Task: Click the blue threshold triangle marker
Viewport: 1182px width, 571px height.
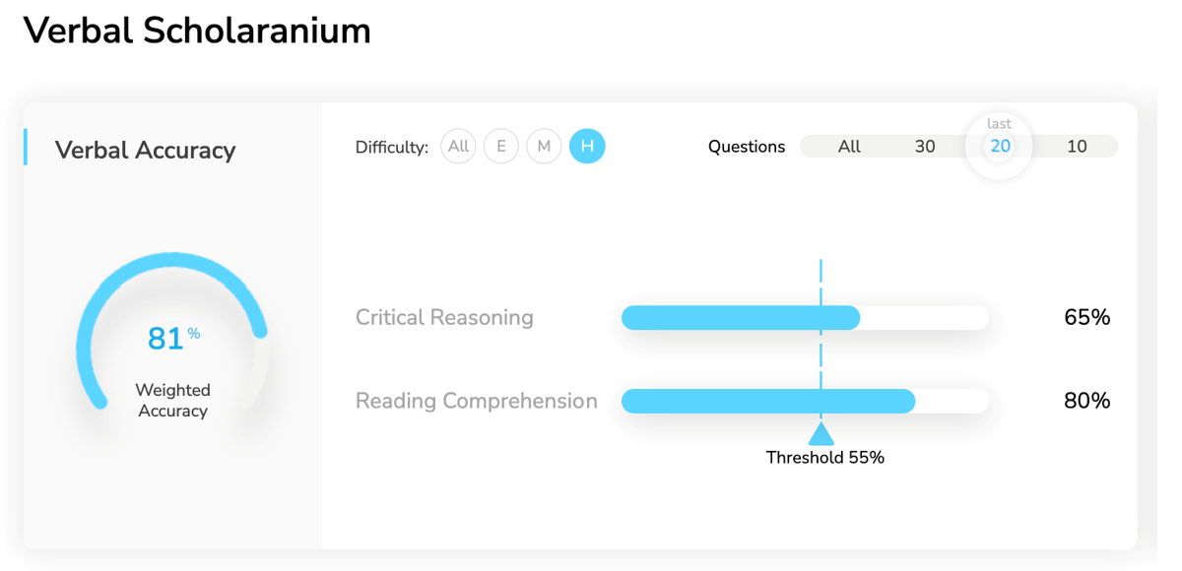Action: (821, 433)
